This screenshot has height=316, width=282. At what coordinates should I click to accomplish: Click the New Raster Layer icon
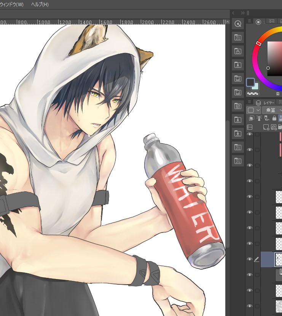(266, 127)
